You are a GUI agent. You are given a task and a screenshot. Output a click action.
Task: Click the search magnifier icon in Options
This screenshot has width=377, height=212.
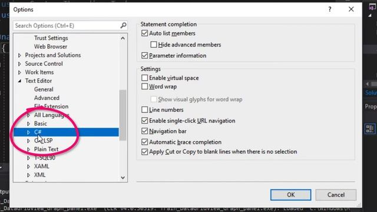[x=123, y=25]
